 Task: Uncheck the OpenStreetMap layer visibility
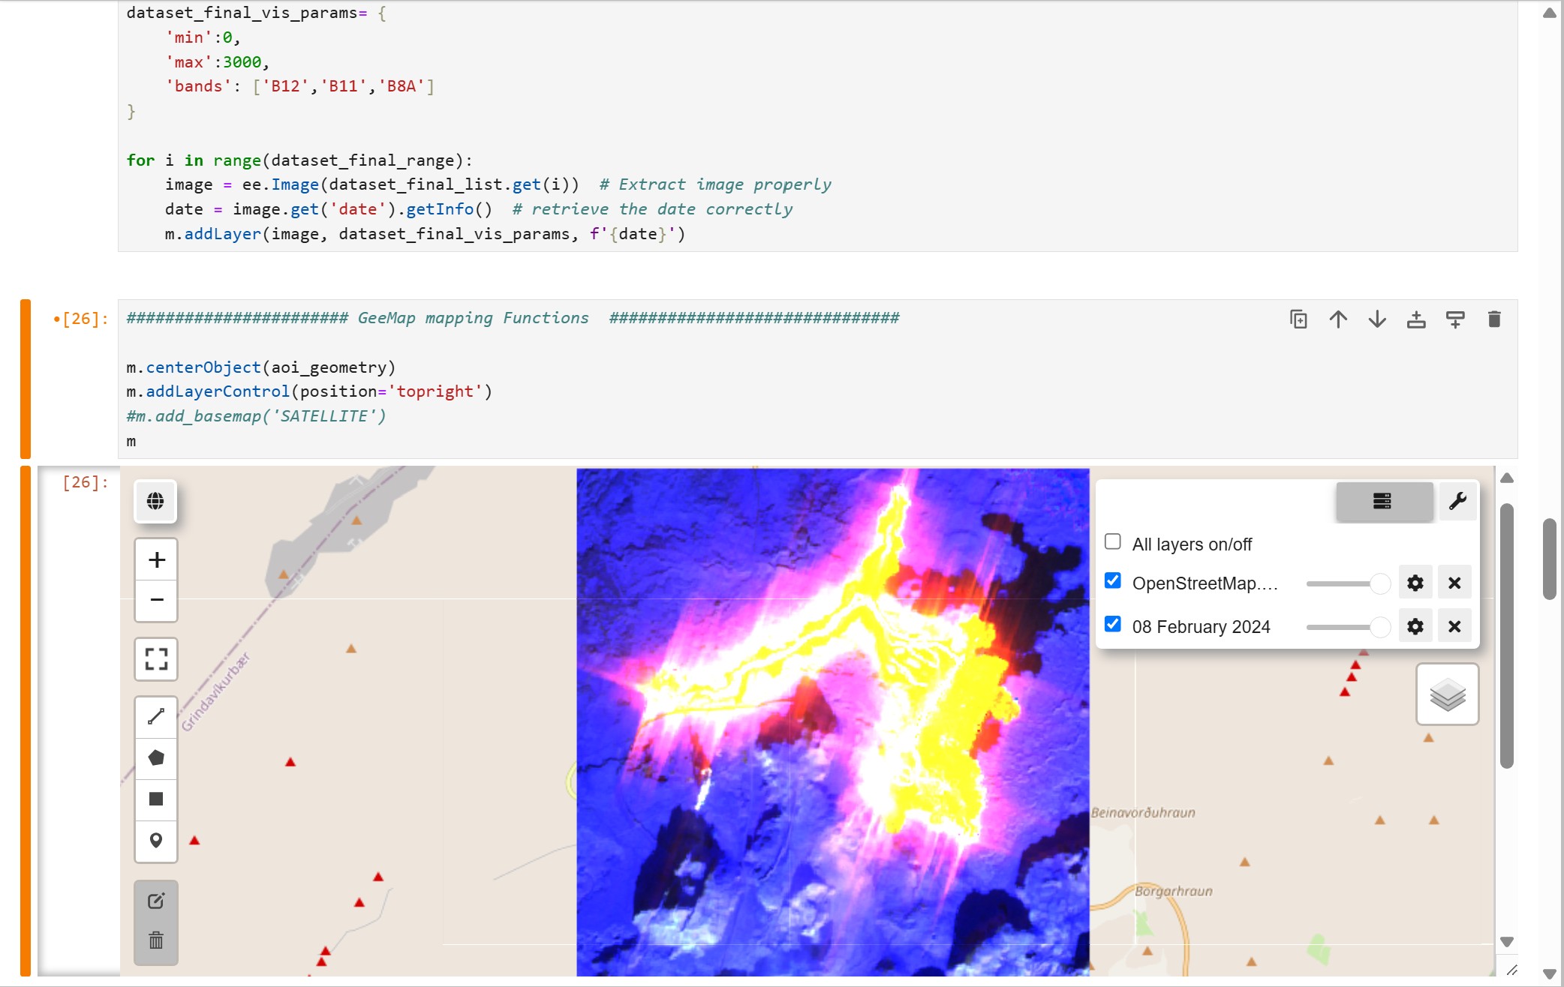coord(1113,581)
